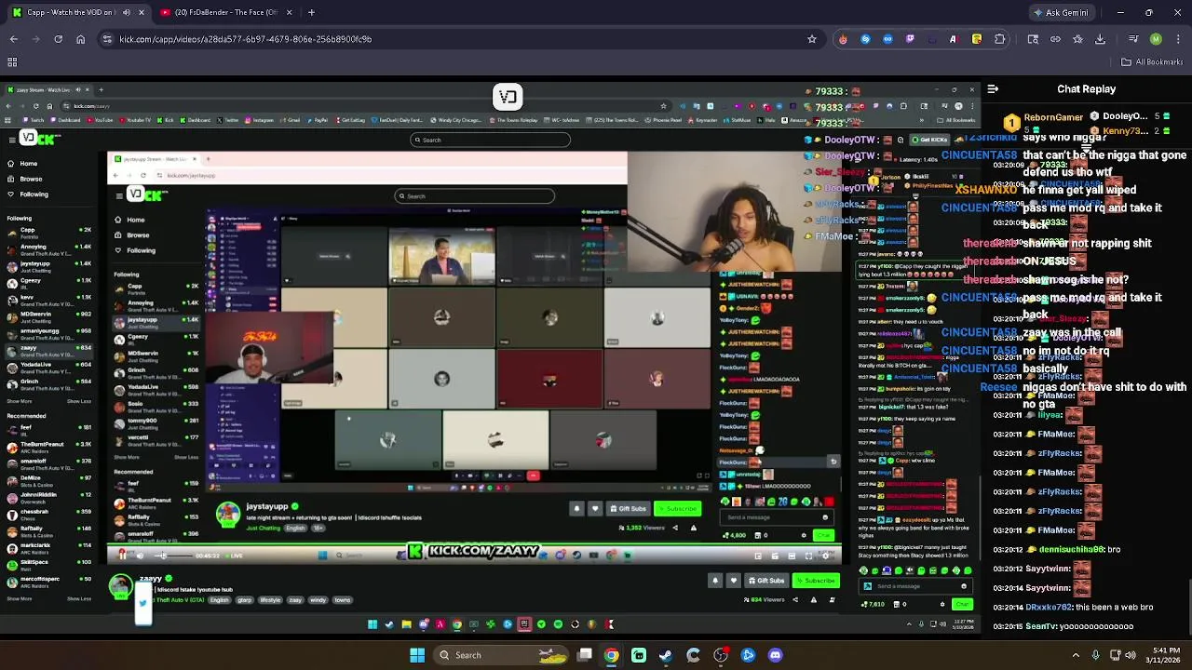Open the yellow extension icon
This screenshot has height=670, width=1192.
(x=976, y=39)
